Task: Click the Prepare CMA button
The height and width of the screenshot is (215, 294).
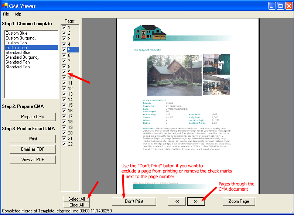Action: (33, 117)
